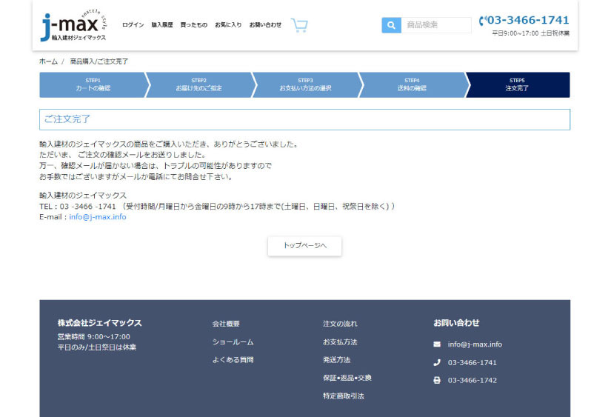The height and width of the screenshot is (417, 611).
Task: Open footer 特定商取引法 link
Action: tap(344, 396)
